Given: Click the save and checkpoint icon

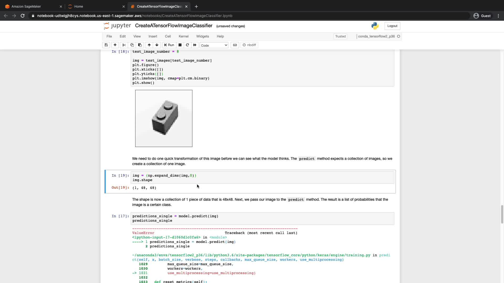Looking at the screenshot, I should coord(106,45).
